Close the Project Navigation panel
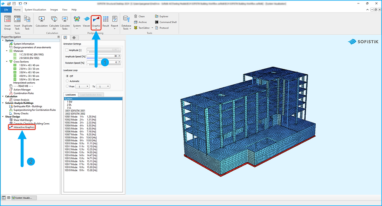Screen dimensions: 382x206 pos(58,37)
